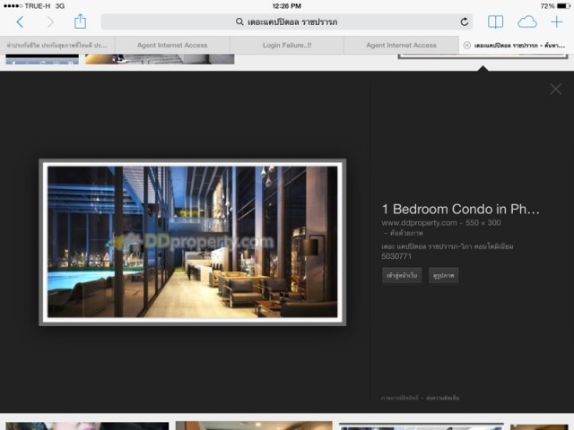Tap the Safari forward arrow
Screen dimensions: 574x430
tap(50, 21)
